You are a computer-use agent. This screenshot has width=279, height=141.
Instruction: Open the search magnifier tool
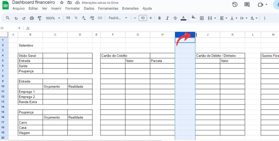tap(8, 18)
